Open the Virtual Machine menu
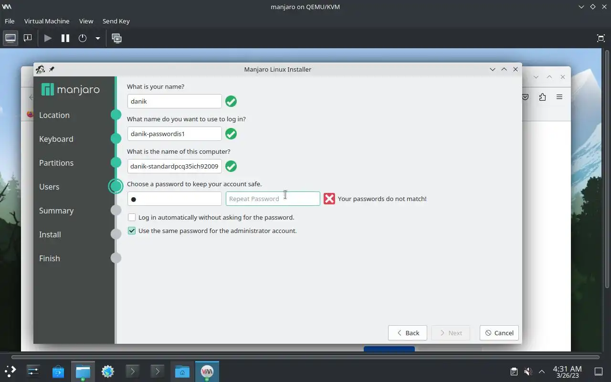Viewport: 611px width, 382px height. point(47,21)
